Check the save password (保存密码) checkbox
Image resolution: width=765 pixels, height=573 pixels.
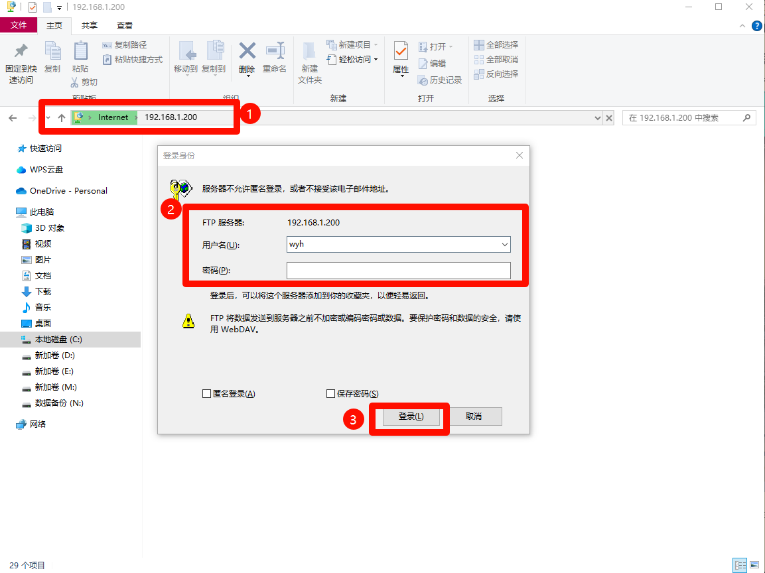pos(331,393)
